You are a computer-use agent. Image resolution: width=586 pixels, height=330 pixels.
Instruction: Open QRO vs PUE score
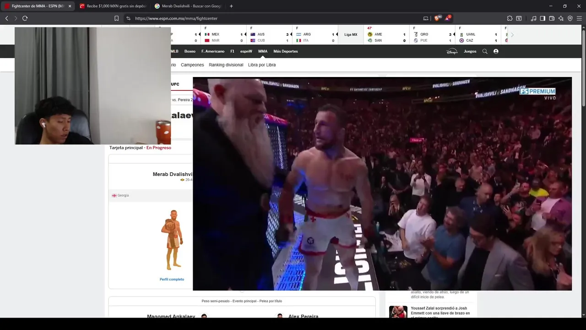432,35
